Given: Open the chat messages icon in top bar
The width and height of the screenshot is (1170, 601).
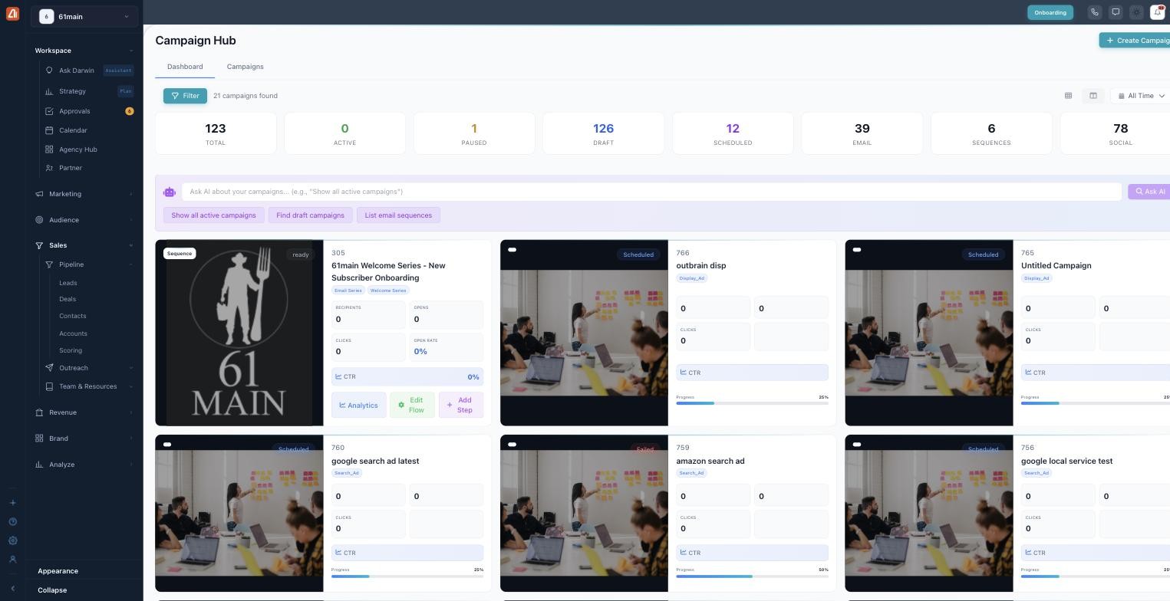Looking at the screenshot, I should (x=1116, y=12).
